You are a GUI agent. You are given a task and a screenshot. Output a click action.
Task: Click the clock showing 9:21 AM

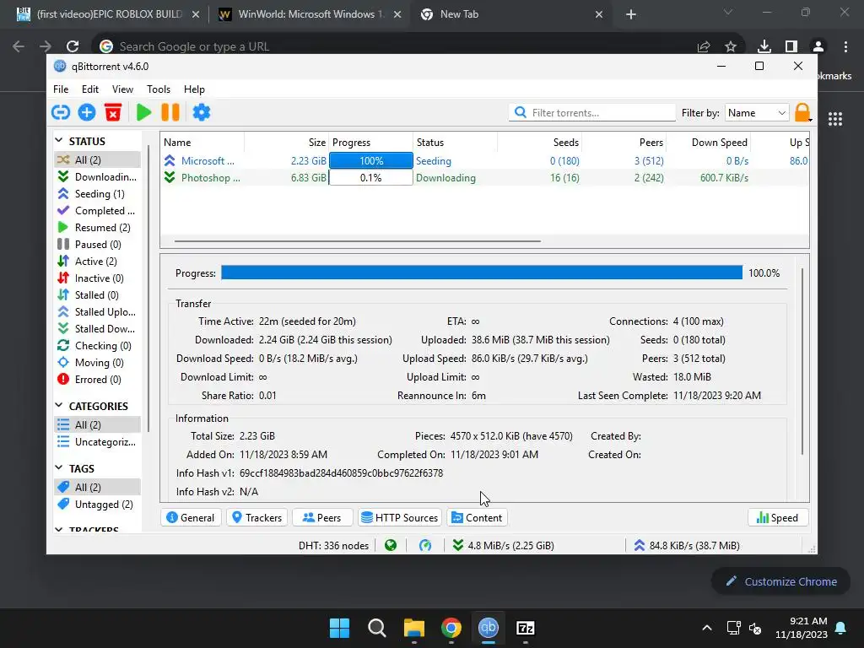click(807, 621)
